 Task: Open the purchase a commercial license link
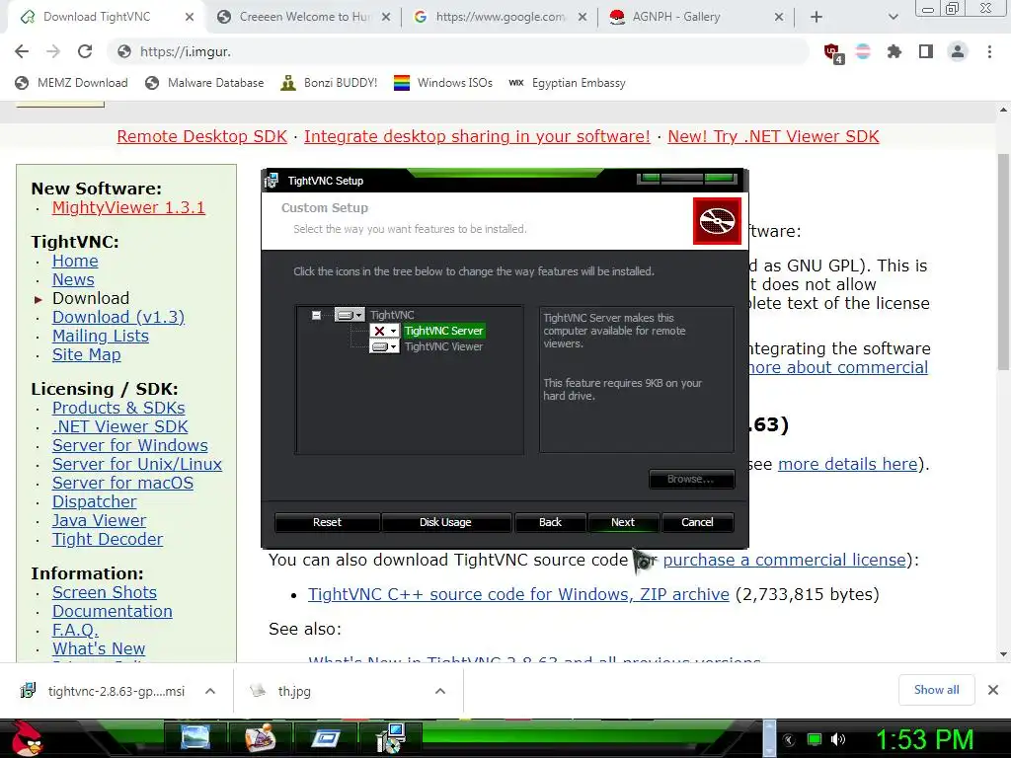[x=785, y=560]
